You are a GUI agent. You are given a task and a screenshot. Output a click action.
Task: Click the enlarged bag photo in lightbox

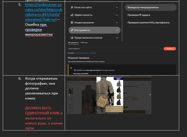pos(110,95)
